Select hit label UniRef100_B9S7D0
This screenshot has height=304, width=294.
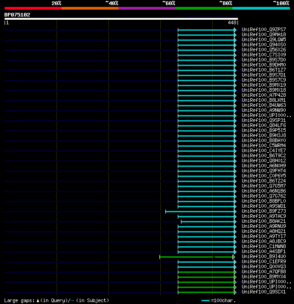pyautogui.click(x=264, y=60)
